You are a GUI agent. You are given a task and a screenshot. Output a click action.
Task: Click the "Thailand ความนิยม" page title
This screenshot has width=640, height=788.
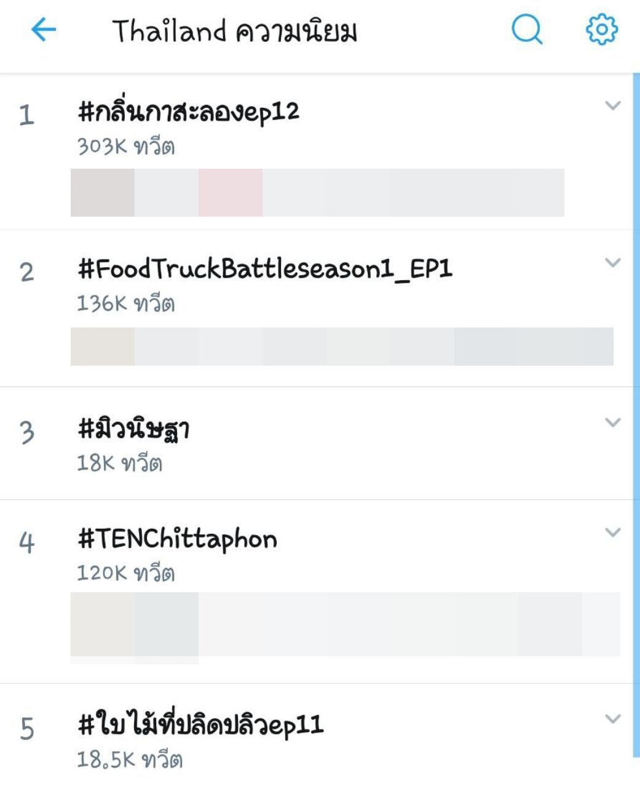(x=234, y=31)
